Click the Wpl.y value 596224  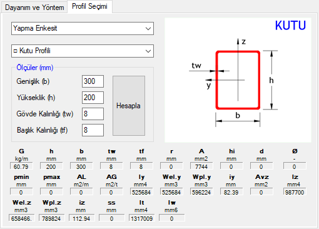[x=201, y=192]
